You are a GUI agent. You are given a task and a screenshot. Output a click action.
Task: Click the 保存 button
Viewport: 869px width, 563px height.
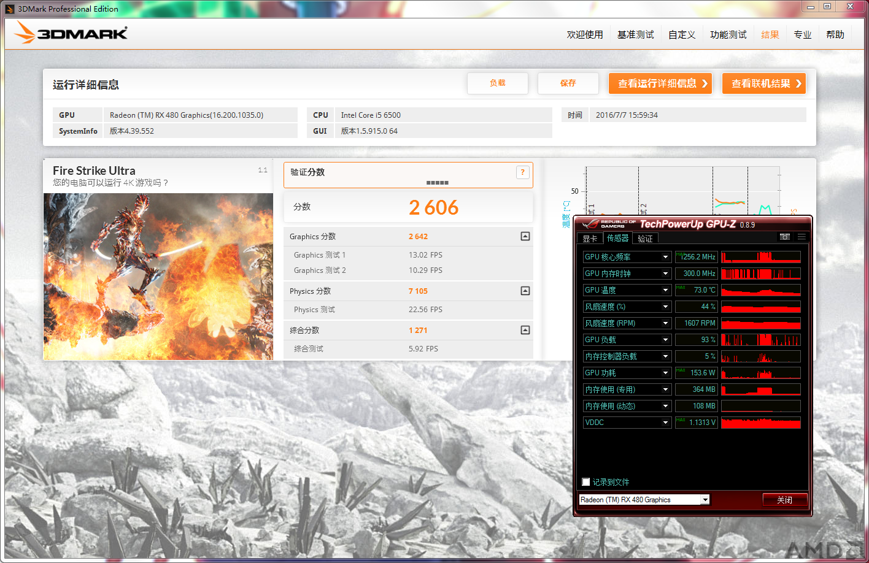(x=568, y=83)
